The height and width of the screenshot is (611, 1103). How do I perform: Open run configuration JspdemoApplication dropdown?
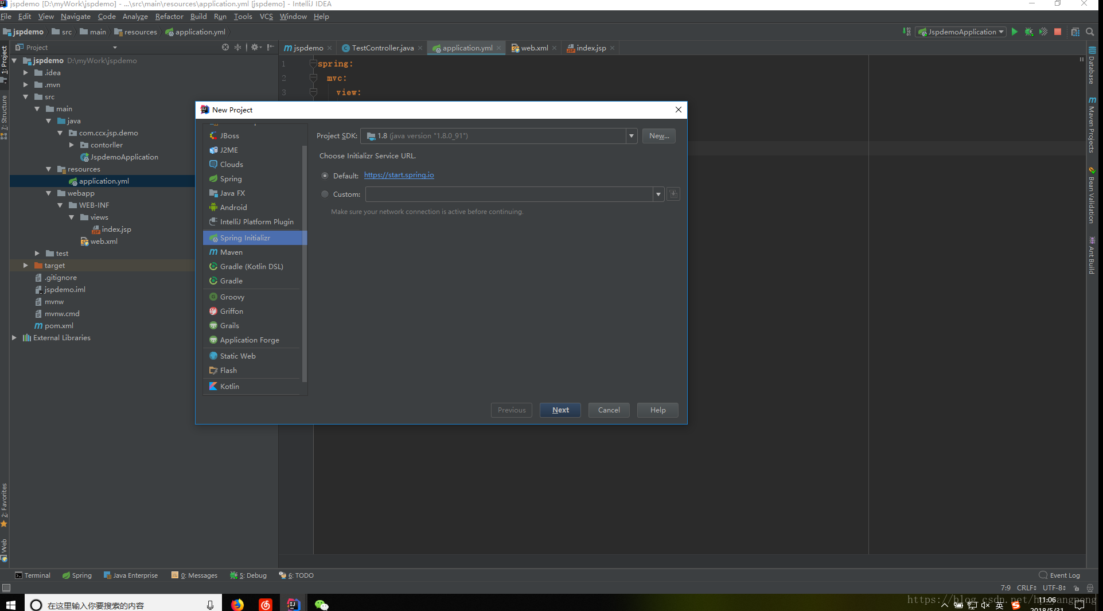click(961, 32)
